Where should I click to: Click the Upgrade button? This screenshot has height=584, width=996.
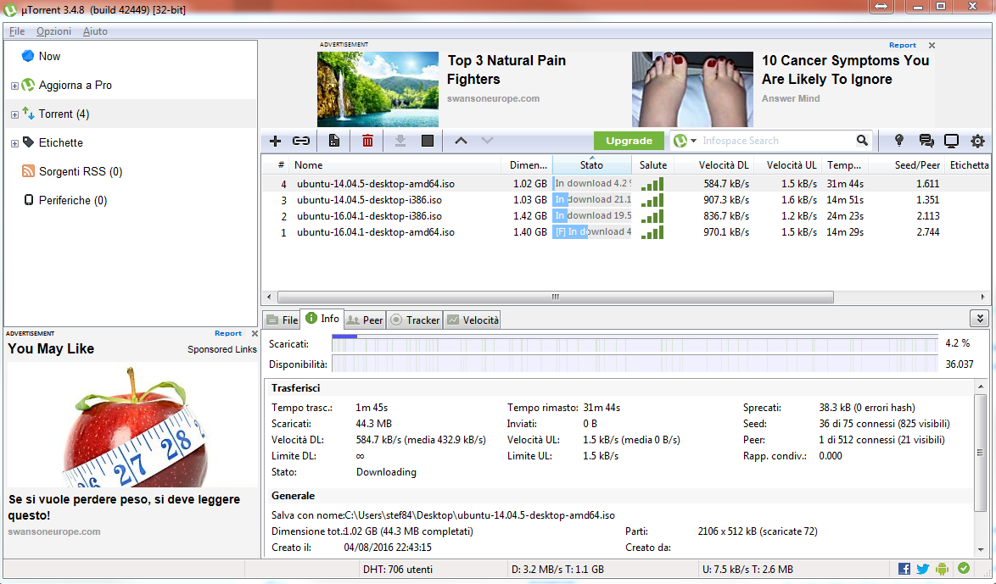[x=629, y=141]
